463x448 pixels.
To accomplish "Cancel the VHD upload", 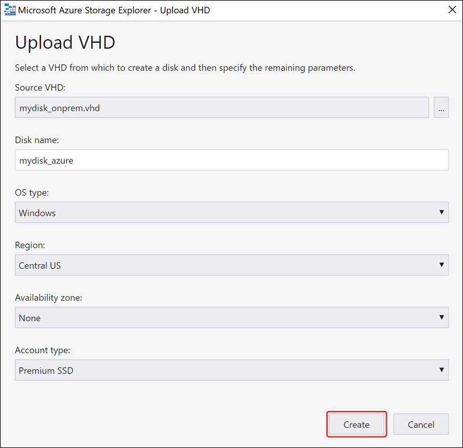I will pyautogui.click(x=421, y=424).
